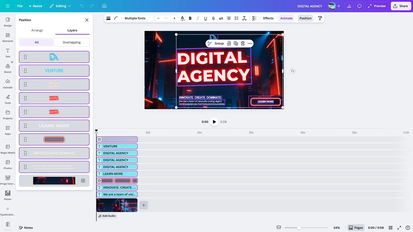This screenshot has width=413, height=232.
Task: Open the comments speech bubble icon
Action: (359, 6)
